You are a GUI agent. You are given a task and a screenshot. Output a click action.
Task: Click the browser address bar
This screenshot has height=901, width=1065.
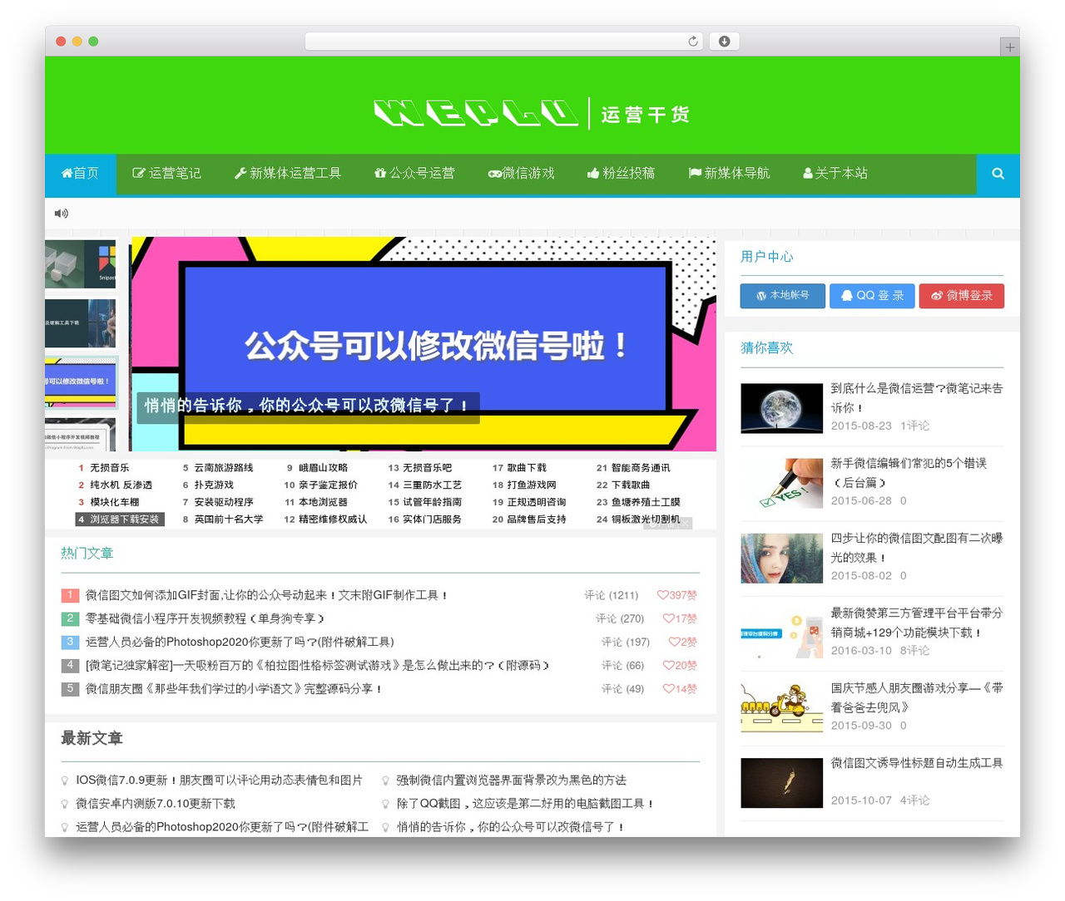pyautogui.click(x=503, y=42)
